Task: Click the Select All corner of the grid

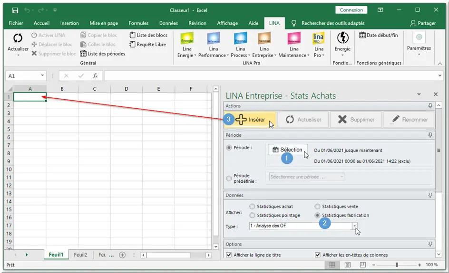Action: click(10, 89)
